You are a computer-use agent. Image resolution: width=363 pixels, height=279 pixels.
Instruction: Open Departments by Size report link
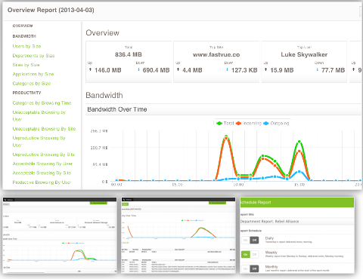pyautogui.click(x=33, y=56)
